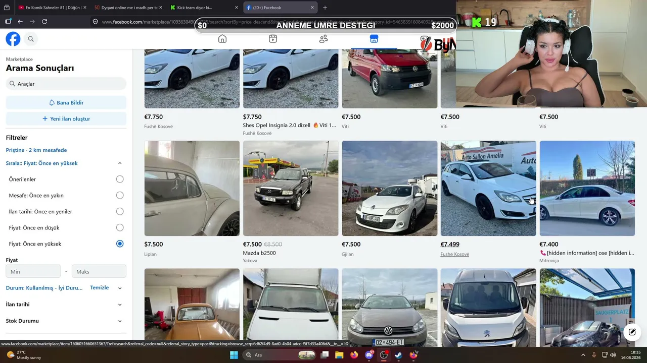Click the €7.499 price on Fushë Kosovë listing
Image resolution: width=647 pixels, height=363 pixels.
click(x=450, y=245)
